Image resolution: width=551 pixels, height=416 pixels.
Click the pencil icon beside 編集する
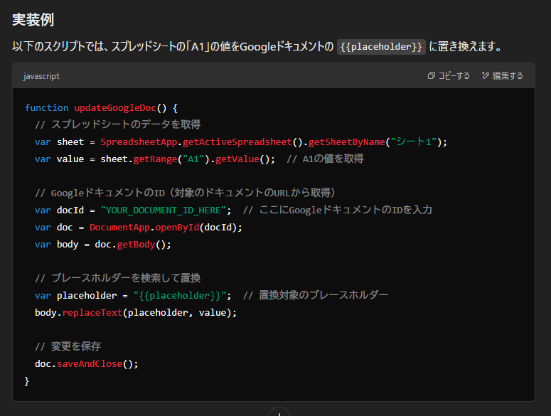click(486, 75)
